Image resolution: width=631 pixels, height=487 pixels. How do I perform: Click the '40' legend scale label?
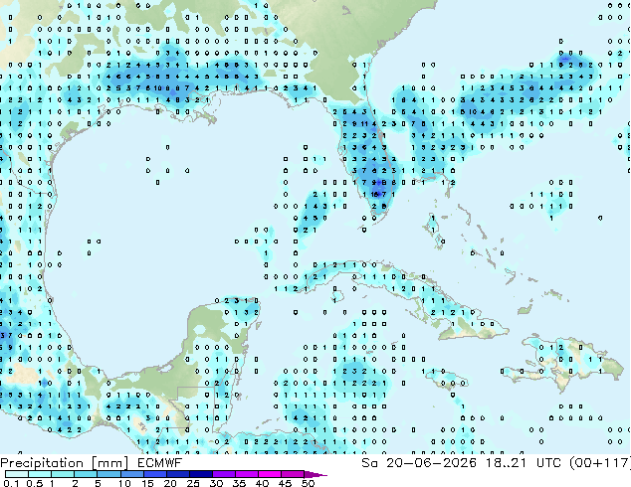262,483
